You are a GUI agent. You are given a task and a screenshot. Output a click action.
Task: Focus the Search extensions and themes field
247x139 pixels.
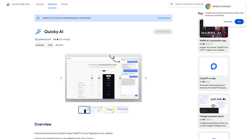click(189, 4)
